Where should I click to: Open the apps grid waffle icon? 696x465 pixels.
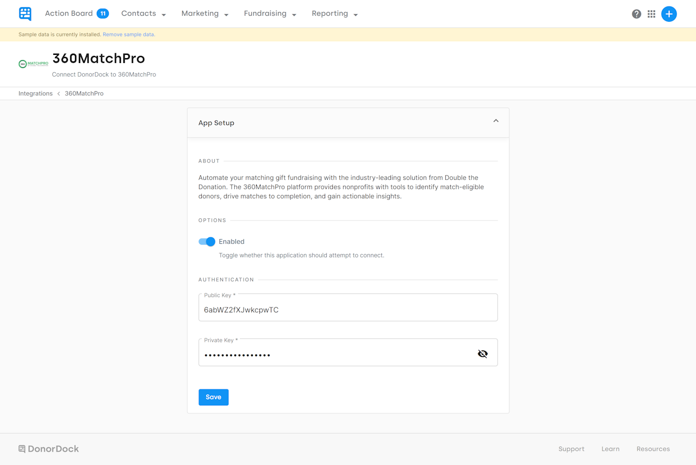click(651, 14)
